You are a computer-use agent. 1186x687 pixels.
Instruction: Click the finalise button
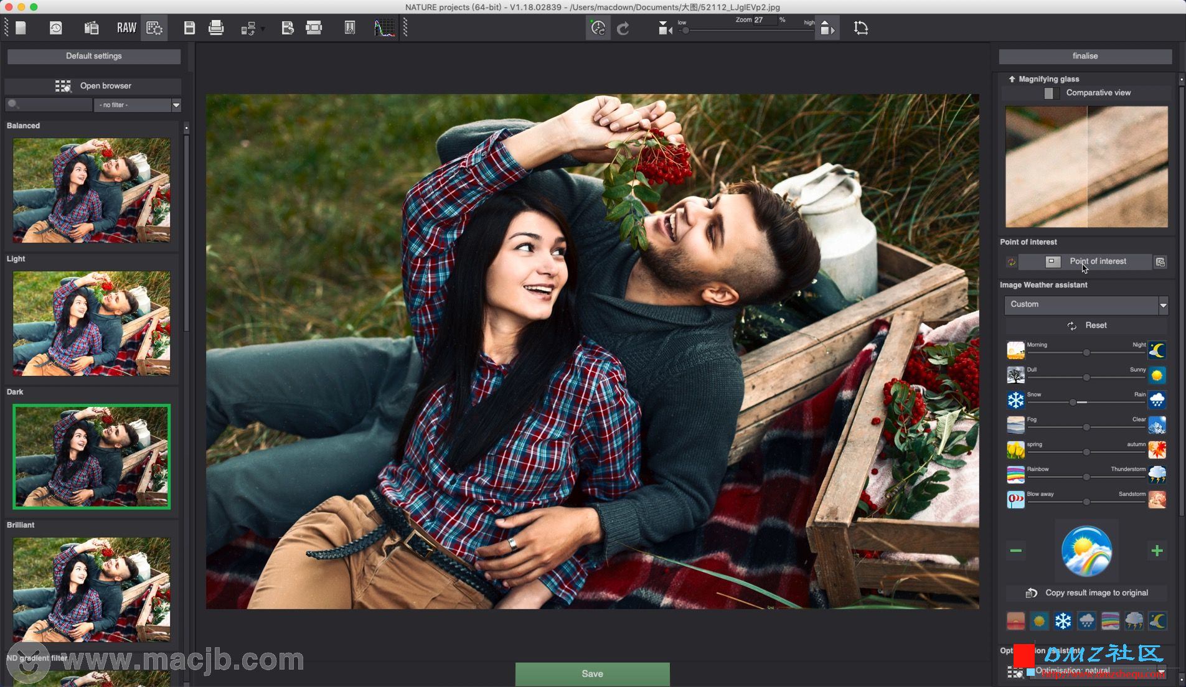(1085, 56)
